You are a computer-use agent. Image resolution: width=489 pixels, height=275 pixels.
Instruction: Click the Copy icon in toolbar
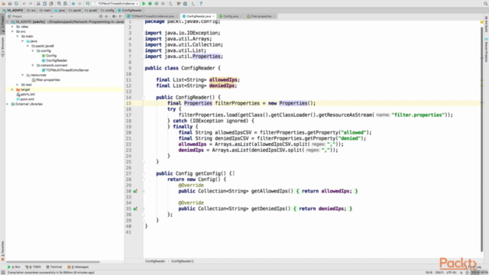pyautogui.click(x=44, y=3)
